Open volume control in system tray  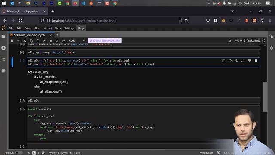point(240,3)
